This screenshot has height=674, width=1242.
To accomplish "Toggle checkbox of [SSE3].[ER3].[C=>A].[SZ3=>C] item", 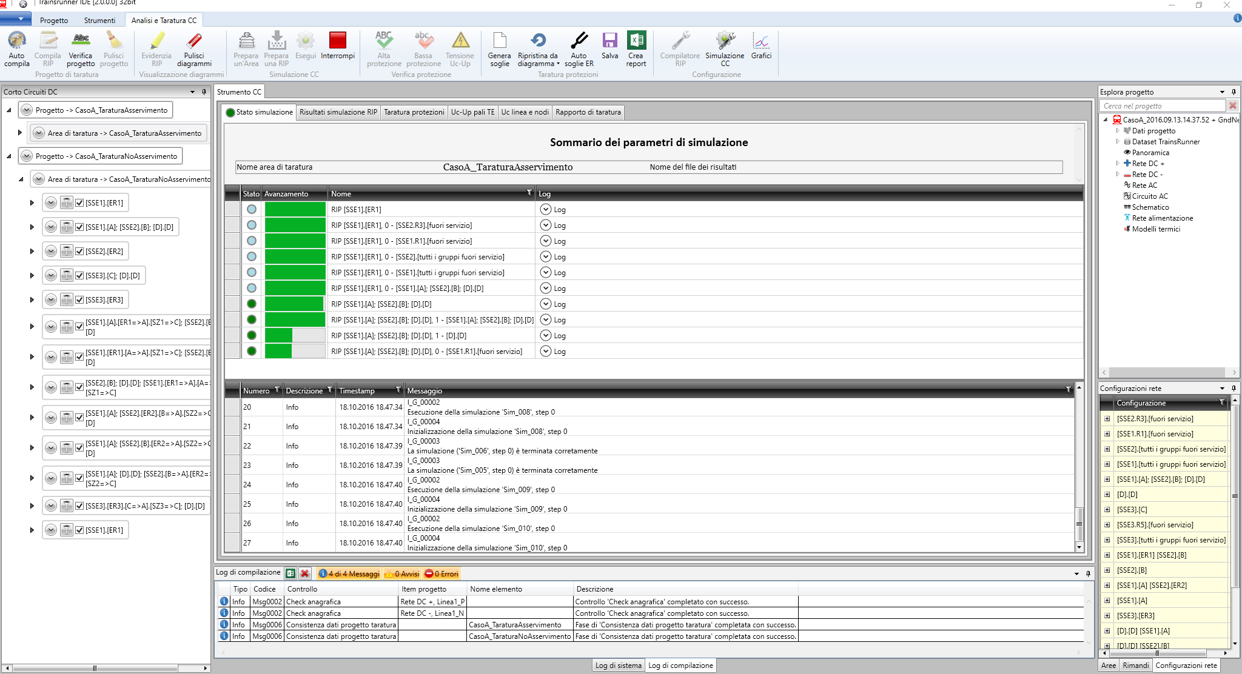I will 79,505.
